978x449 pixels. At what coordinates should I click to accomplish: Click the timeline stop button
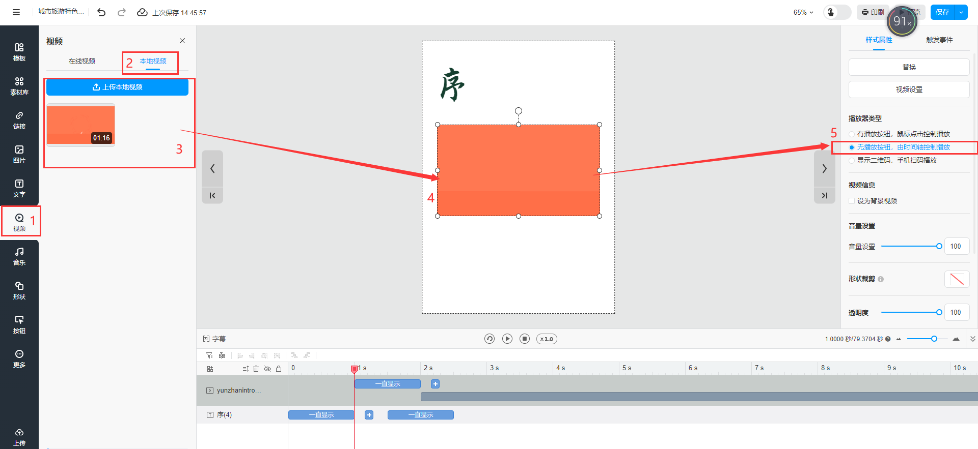pyautogui.click(x=524, y=339)
